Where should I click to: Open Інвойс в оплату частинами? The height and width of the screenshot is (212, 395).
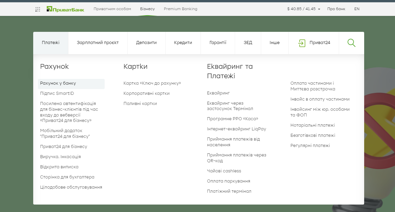point(320,99)
